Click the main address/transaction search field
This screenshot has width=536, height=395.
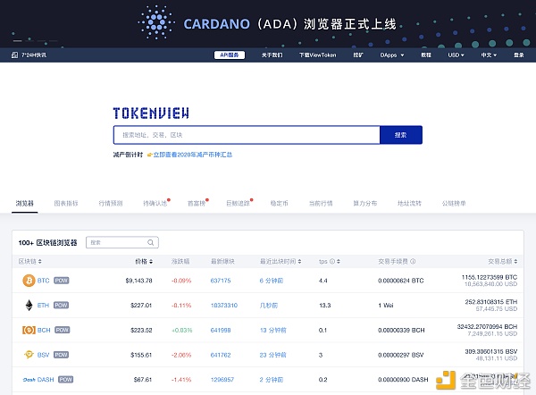pyautogui.click(x=247, y=135)
